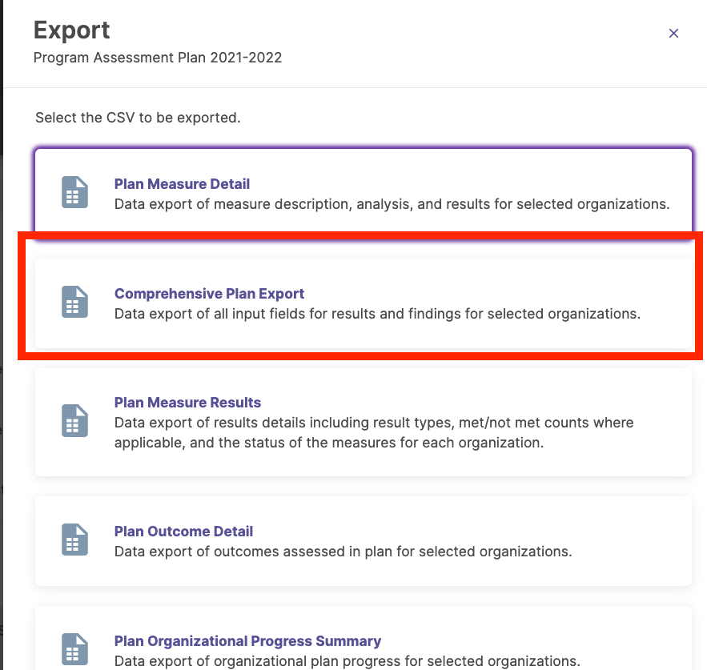Click the dimmed background strip beside the dialog
The image size is (707, 670).
pos(2,335)
